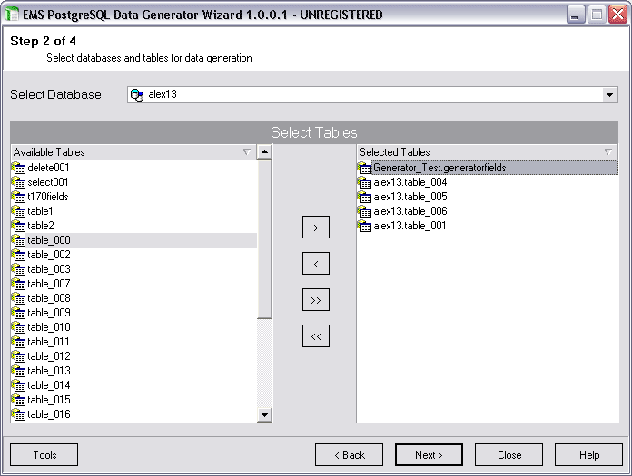Image resolution: width=632 pixels, height=476 pixels.
Task: Click the table icon beside table2
Action: [x=18, y=226]
